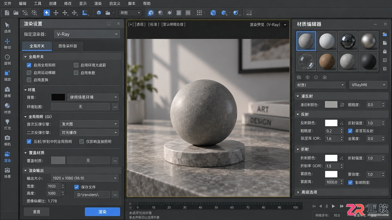Enable 启用环境光遮蔽 checkbox

pos(76,65)
